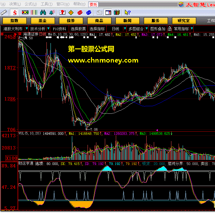Click the X100 volume scale box
Screen dimensions: 215x213
(11, 158)
